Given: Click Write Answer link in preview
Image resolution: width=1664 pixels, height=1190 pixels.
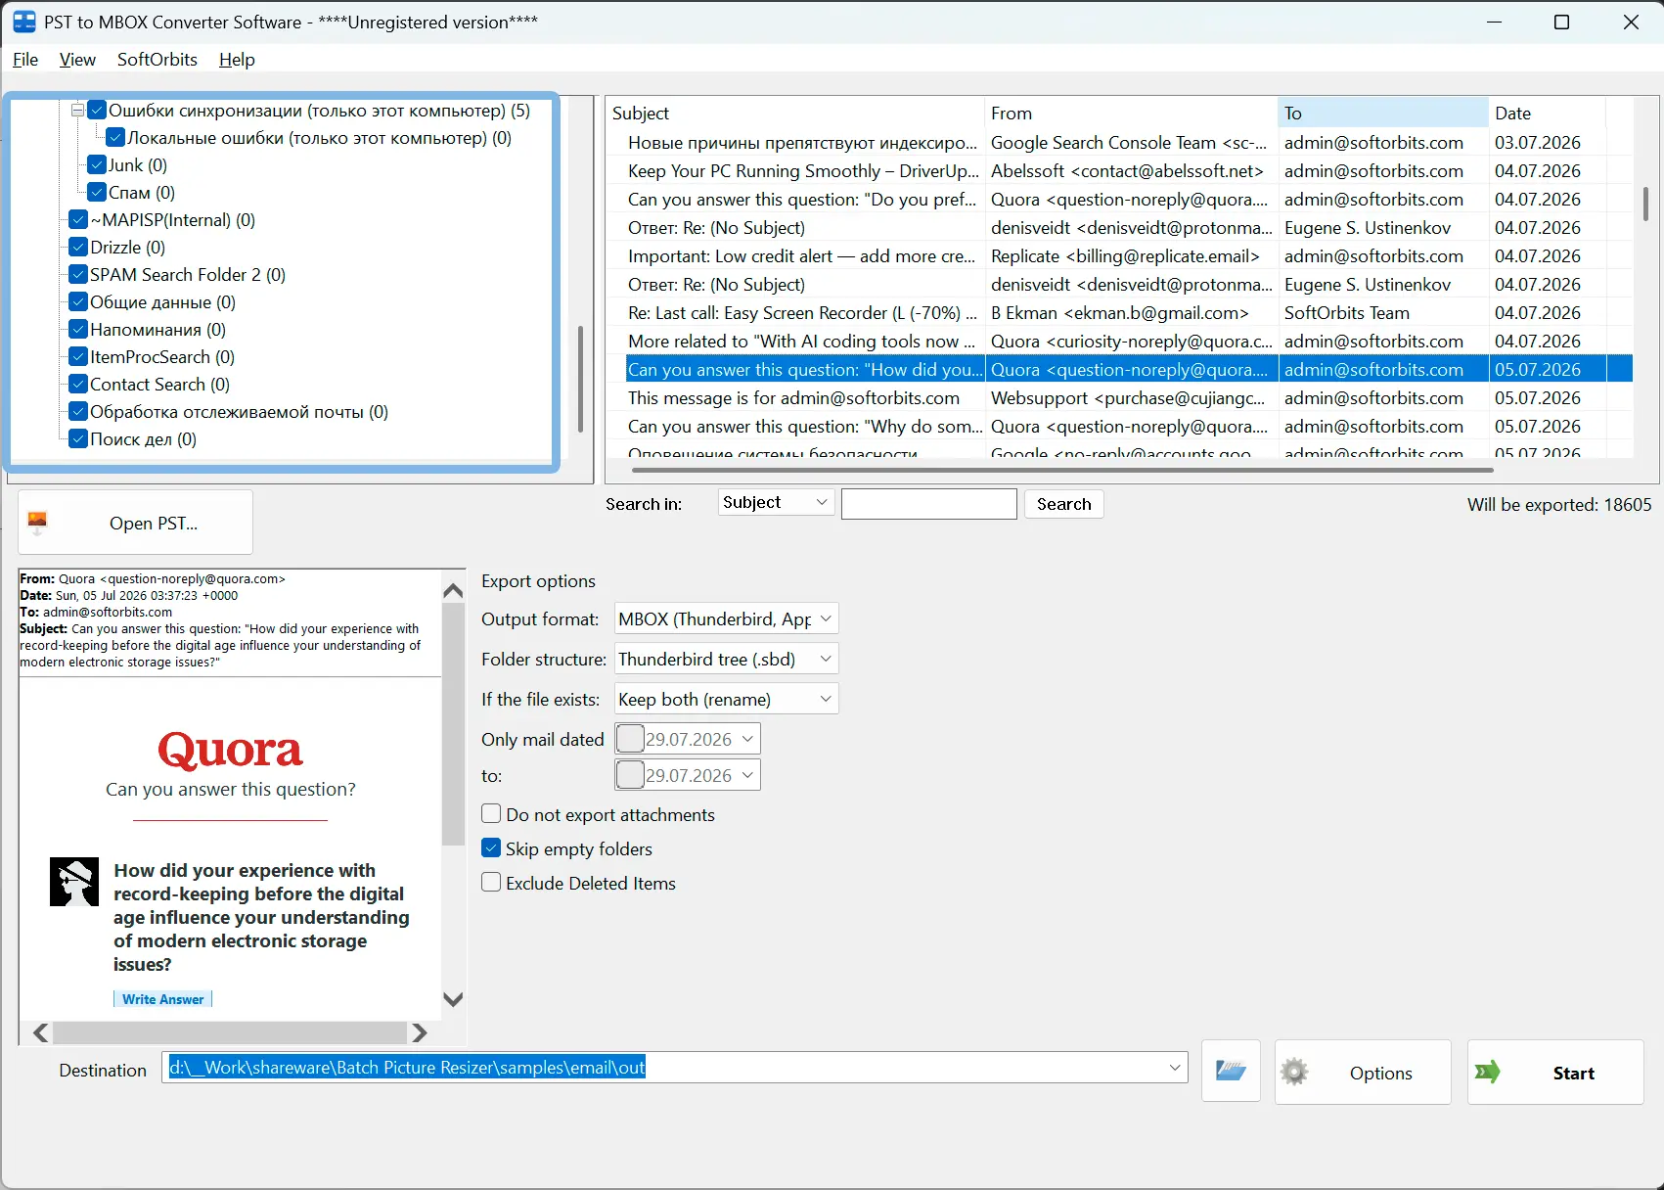Looking at the screenshot, I should [x=163, y=999].
